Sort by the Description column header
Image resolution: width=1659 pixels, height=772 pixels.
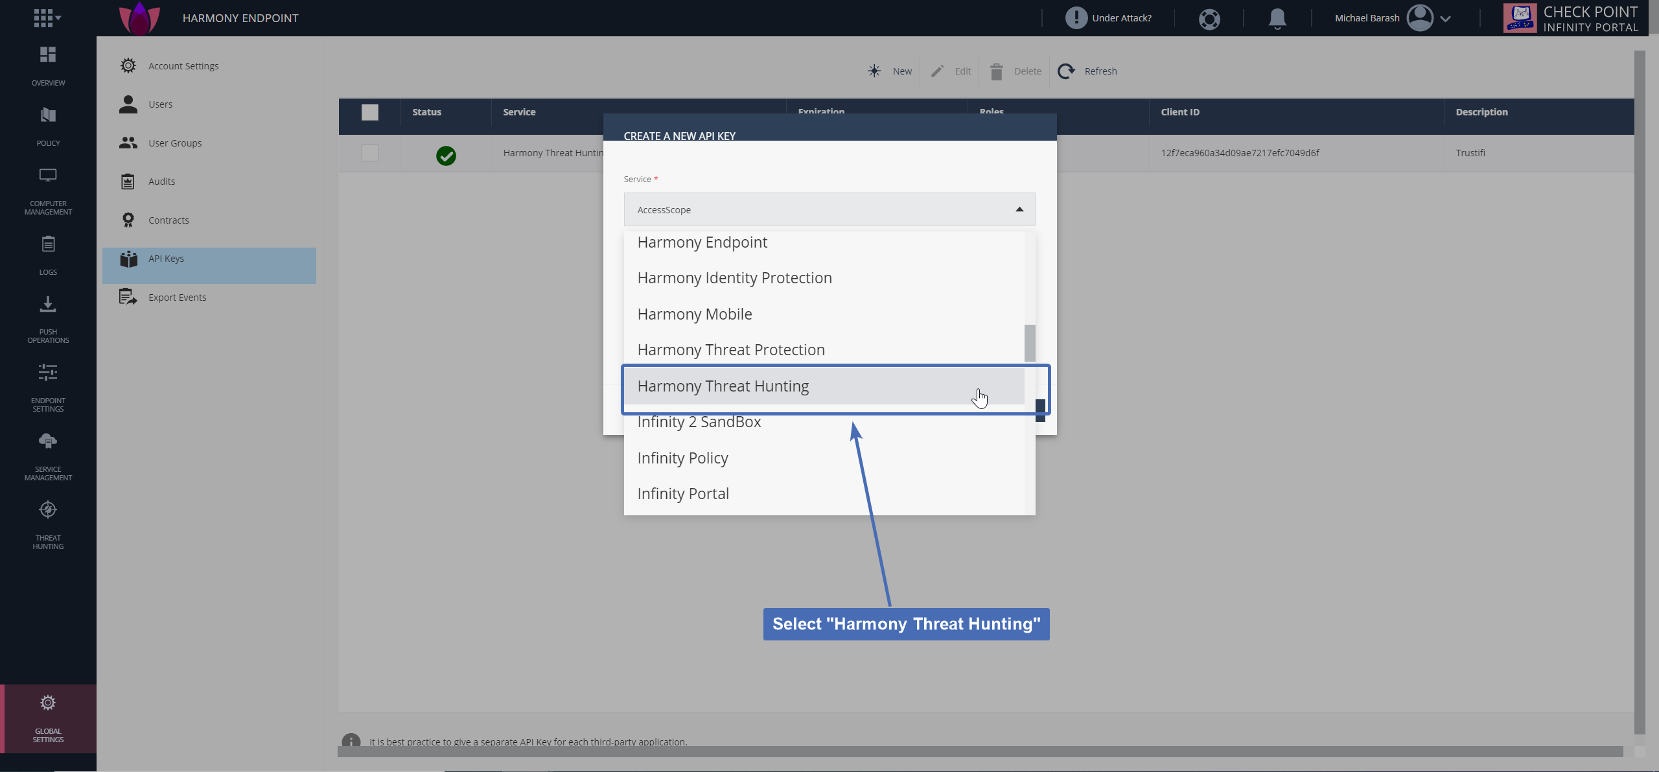click(1481, 112)
